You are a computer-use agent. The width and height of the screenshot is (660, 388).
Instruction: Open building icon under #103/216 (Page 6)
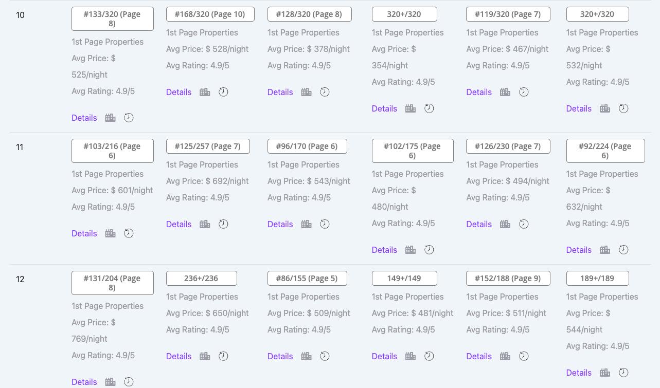pyautogui.click(x=110, y=233)
